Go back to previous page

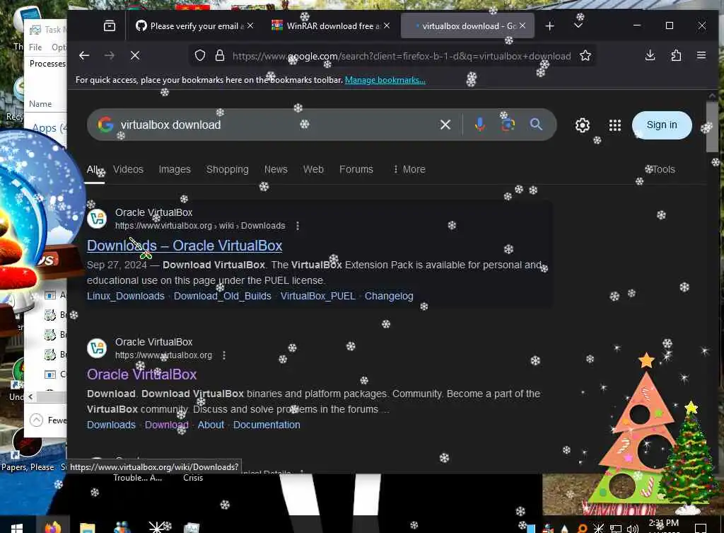(84, 55)
